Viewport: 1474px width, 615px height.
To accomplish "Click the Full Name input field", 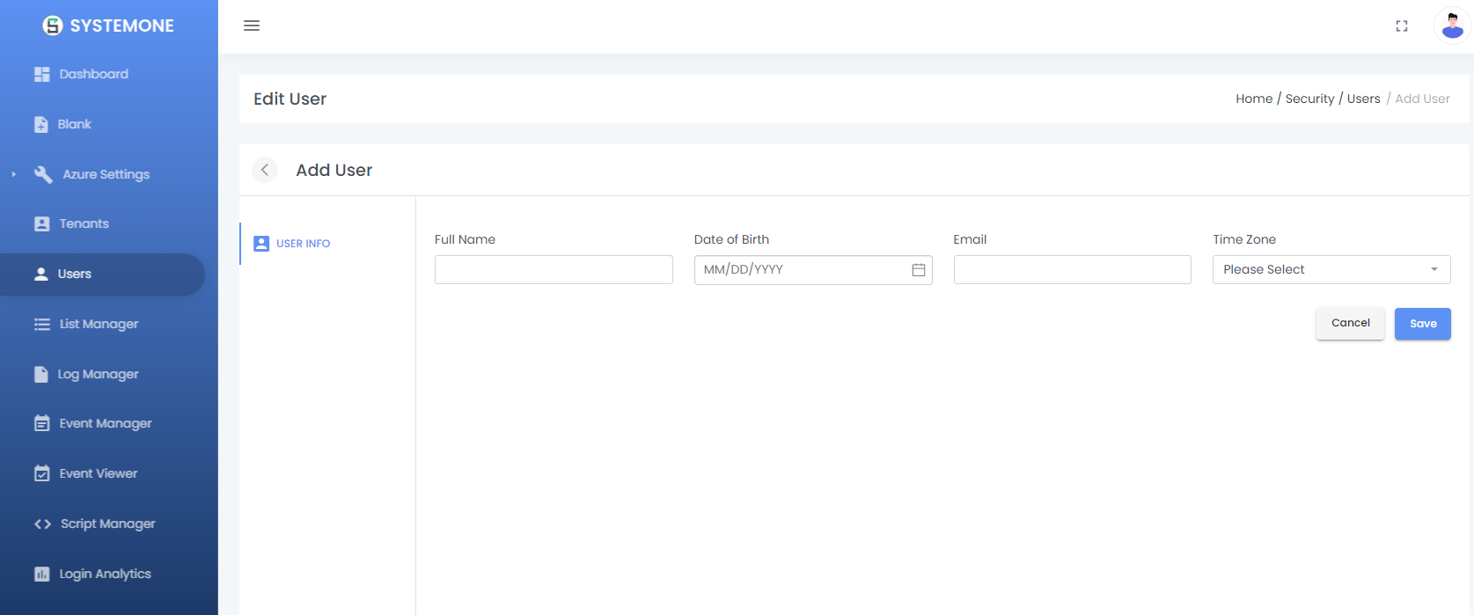I will point(554,270).
